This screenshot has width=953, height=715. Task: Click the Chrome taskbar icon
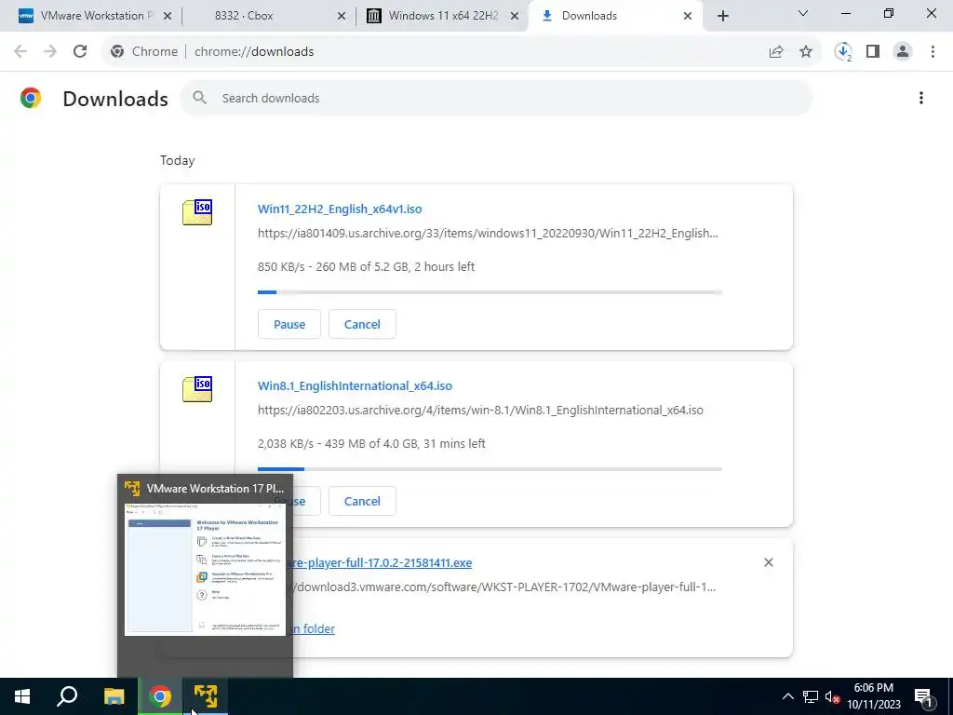[160, 696]
